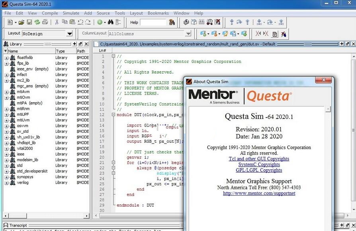Image resolution: width=356 pixels, height=231 pixels.
Task: Open a file with the folder icon
Action: click(x=22, y=22)
